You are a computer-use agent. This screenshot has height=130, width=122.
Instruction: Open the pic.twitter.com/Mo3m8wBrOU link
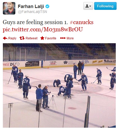click(43, 30)
